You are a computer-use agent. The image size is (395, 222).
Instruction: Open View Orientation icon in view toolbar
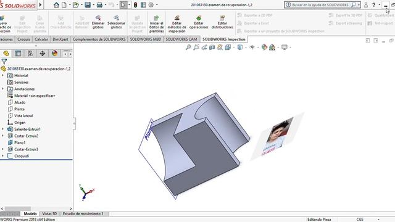click(x=228, y=47)
